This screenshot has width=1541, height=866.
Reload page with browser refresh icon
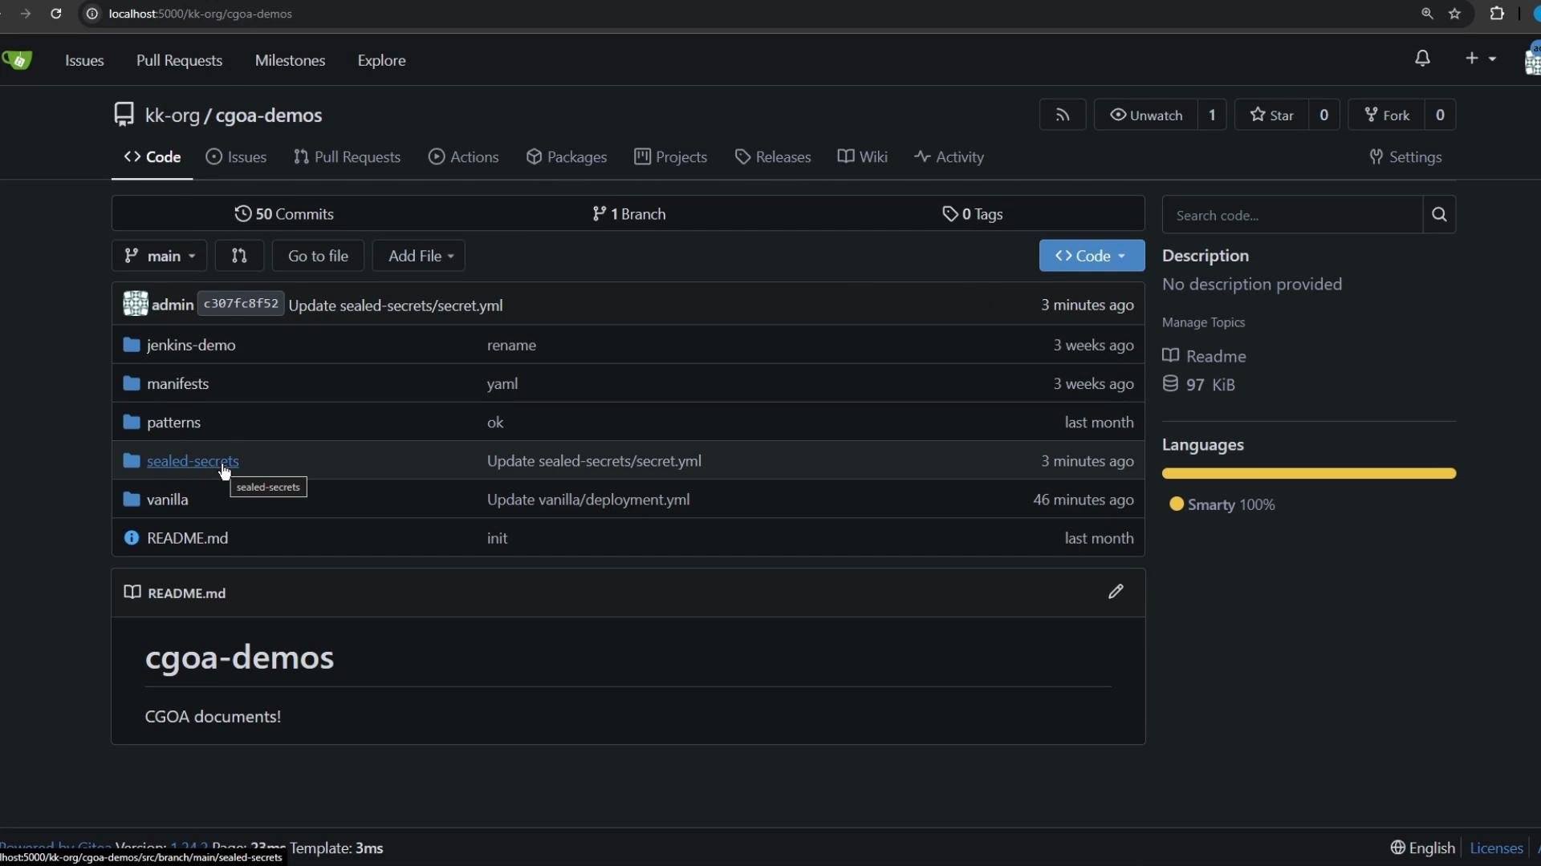click(x=55, y=14)
